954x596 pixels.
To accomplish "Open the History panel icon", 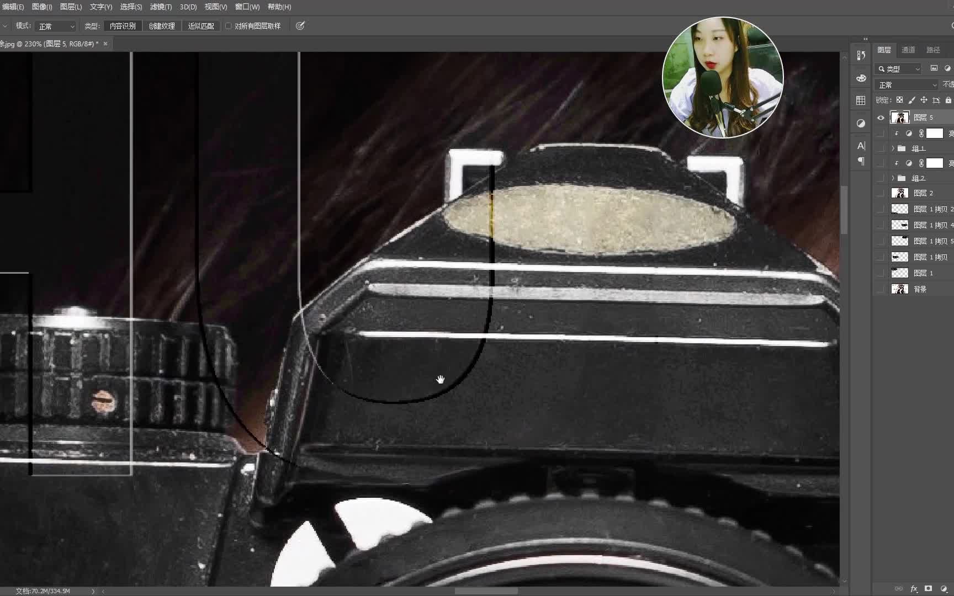I will (861, 55).
